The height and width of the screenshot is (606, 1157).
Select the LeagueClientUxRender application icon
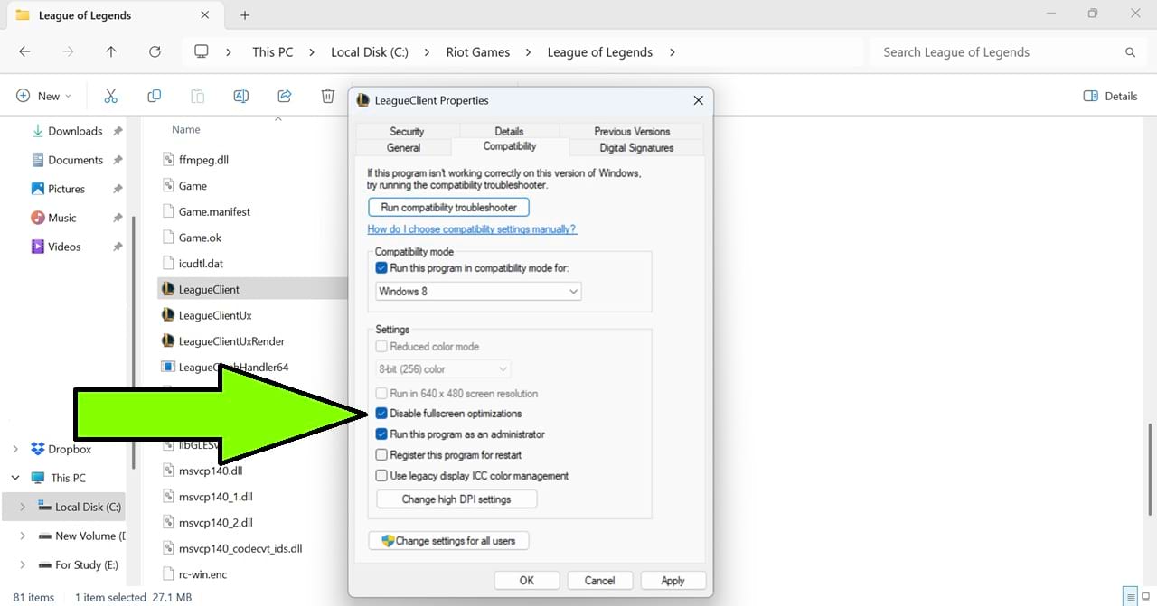[x=168, y=341]
